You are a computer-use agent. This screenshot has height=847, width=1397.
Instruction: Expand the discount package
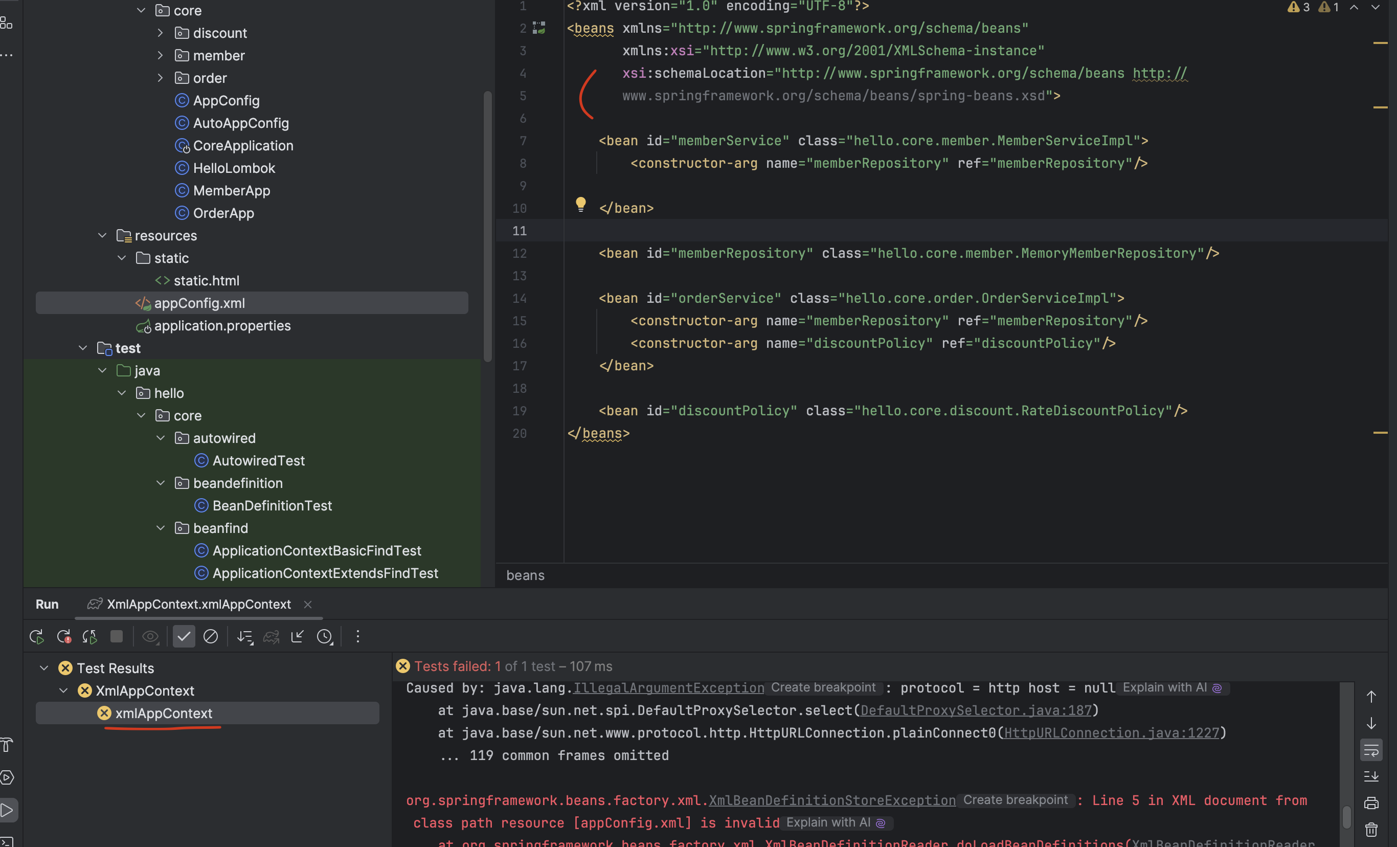pos(161,33)
